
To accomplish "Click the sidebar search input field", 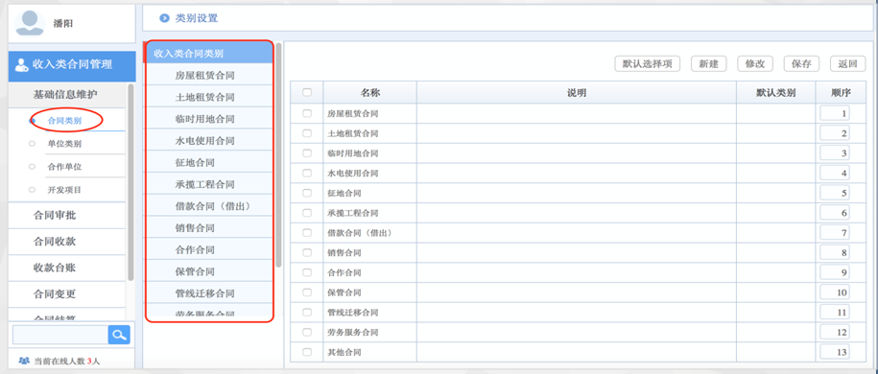I will click(x=59, y=335).
